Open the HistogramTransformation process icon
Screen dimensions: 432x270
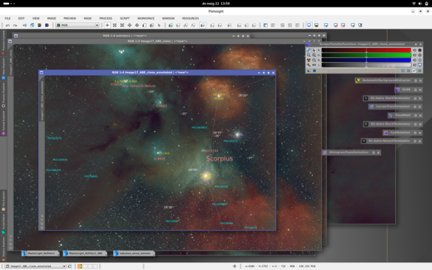[325, 153]
